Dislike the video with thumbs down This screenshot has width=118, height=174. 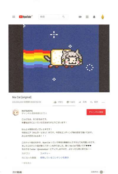pos(71,102)
